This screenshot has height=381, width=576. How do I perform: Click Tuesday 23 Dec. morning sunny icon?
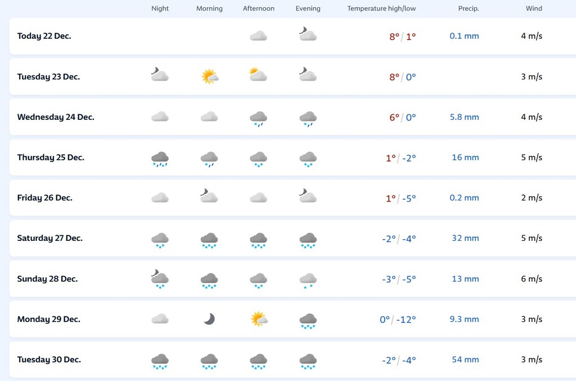[209, 76]
